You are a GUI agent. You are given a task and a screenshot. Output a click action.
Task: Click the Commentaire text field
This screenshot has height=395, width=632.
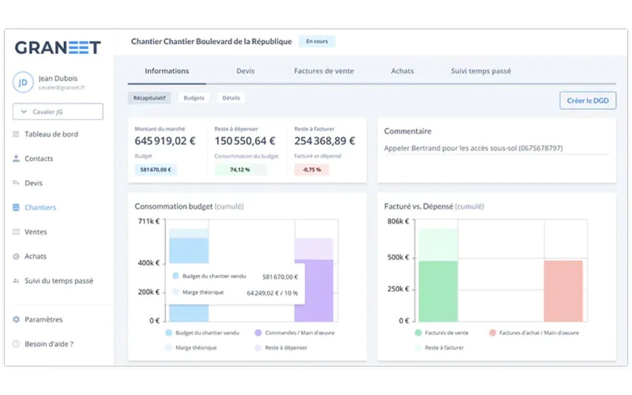[x=497, y=148]
